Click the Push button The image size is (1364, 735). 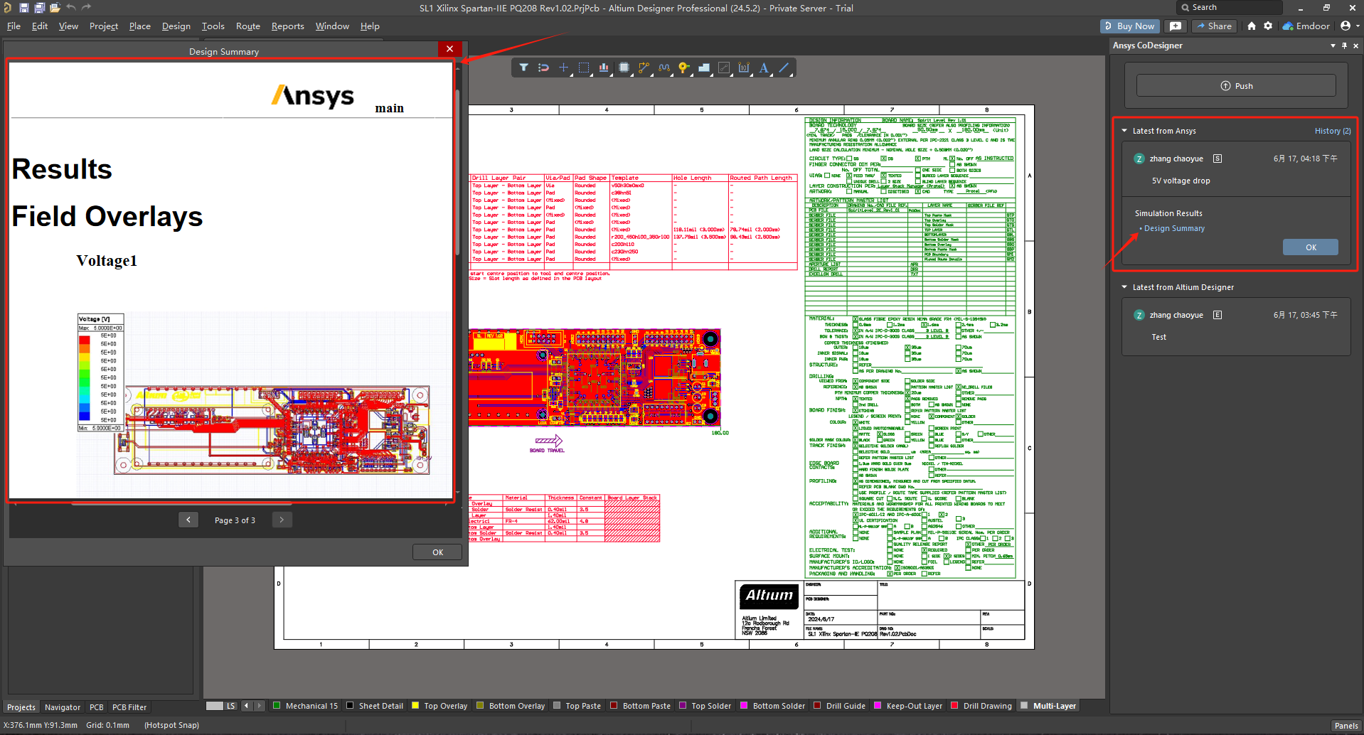click(1236, 86)
